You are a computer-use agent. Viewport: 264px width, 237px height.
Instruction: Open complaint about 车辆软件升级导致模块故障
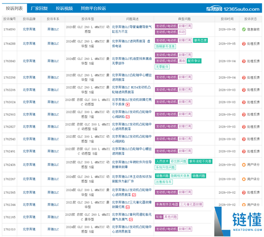coord(132,164)
